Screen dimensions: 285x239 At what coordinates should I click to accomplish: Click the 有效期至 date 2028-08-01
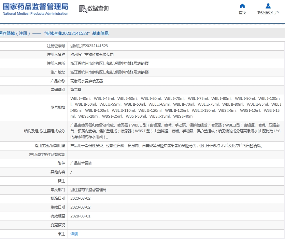(80, 216)
